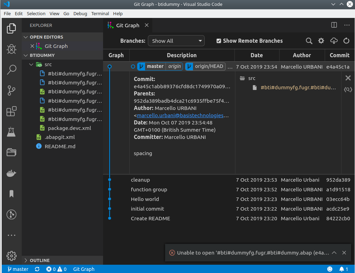Close the commit details panel
The height and width of the screenshot is (273, 355).
348,78
